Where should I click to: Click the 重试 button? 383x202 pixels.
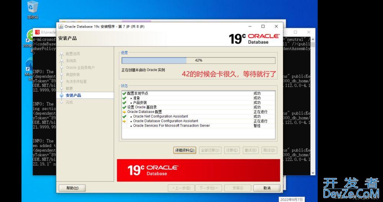click(x=250, y=150)
